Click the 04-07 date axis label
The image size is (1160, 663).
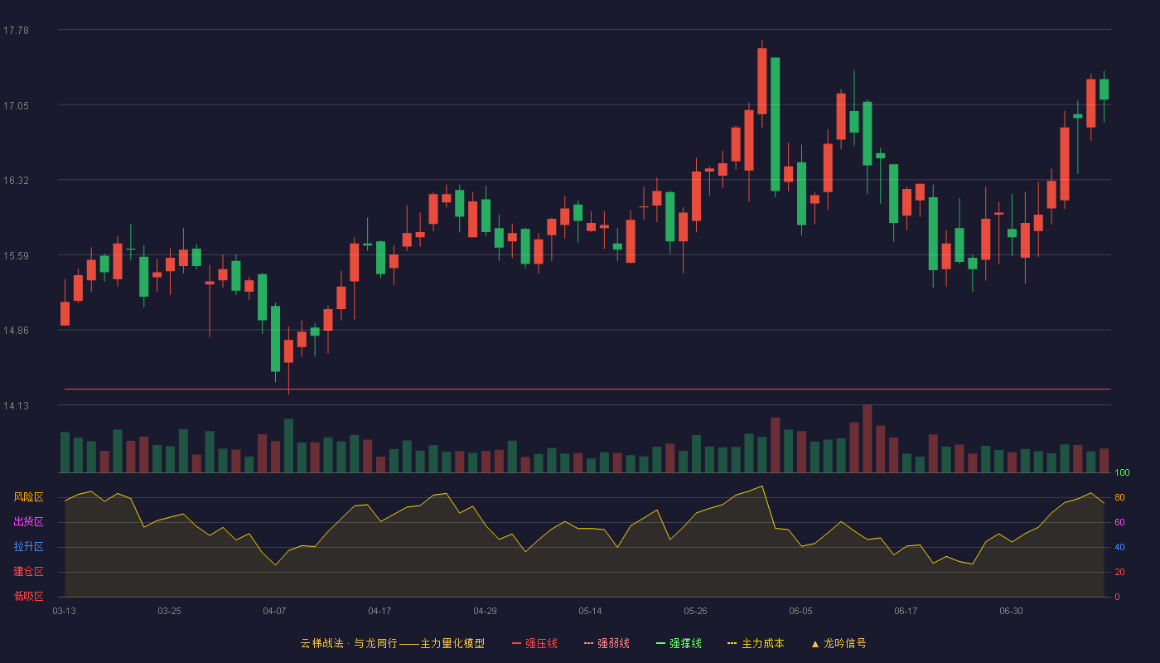tap(274, 611)
